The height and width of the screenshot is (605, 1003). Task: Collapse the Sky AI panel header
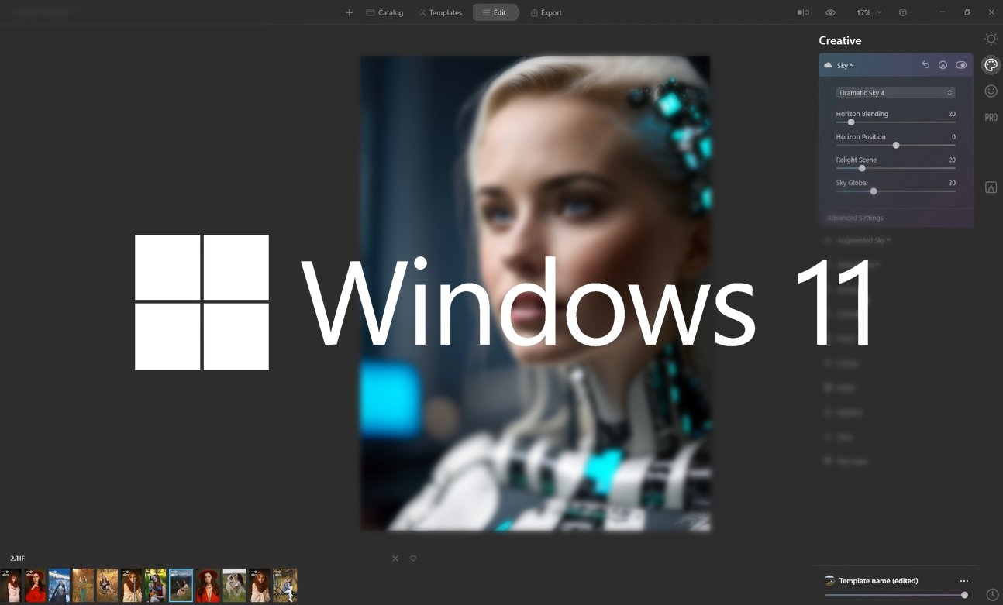coord(895,65)
